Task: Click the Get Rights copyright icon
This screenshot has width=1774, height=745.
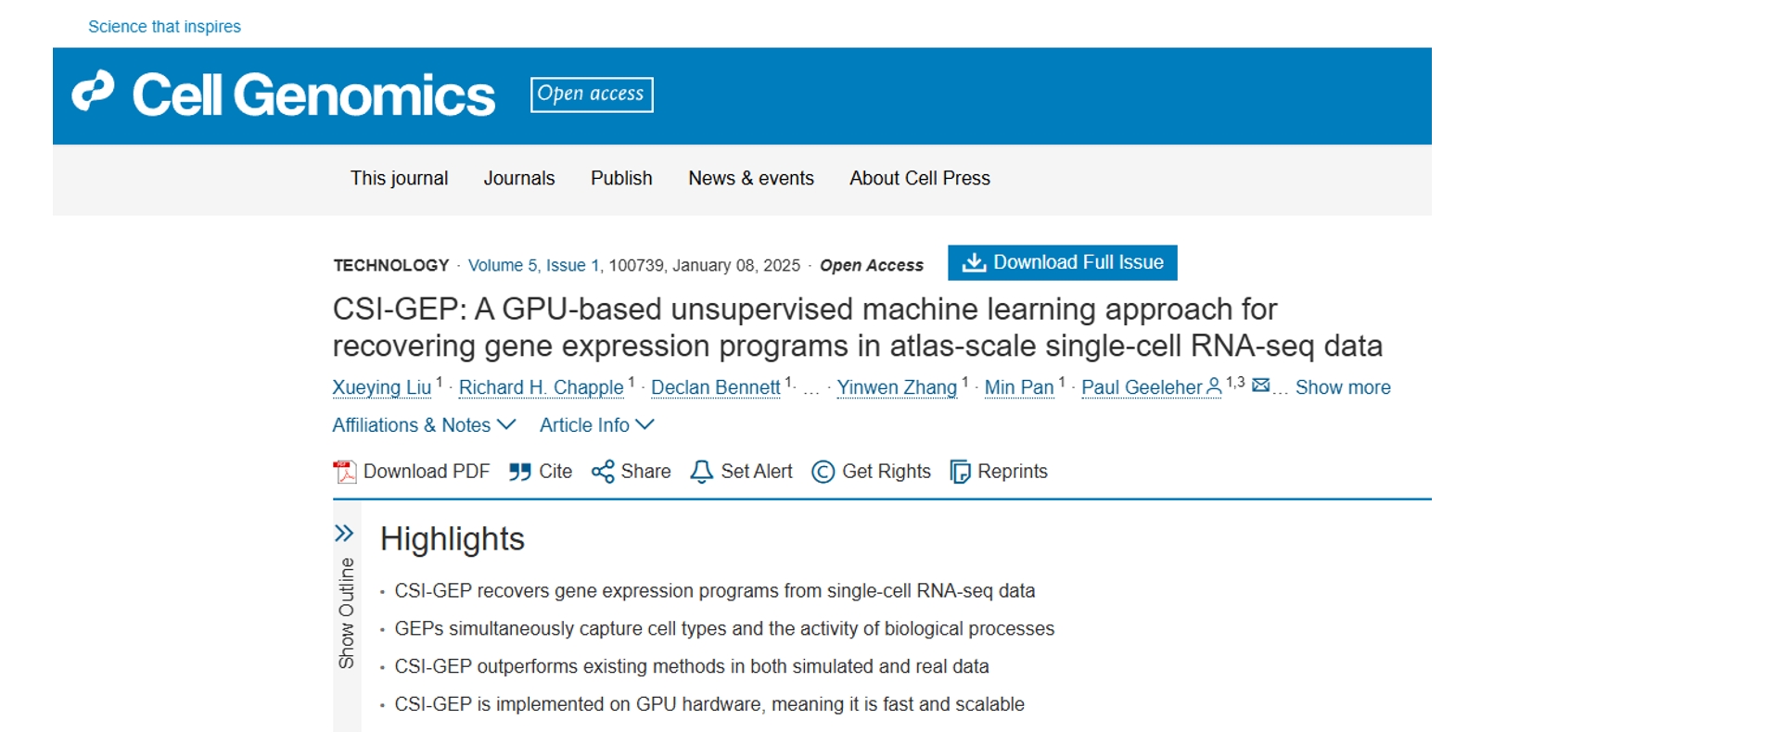Action: coord(823,472)
